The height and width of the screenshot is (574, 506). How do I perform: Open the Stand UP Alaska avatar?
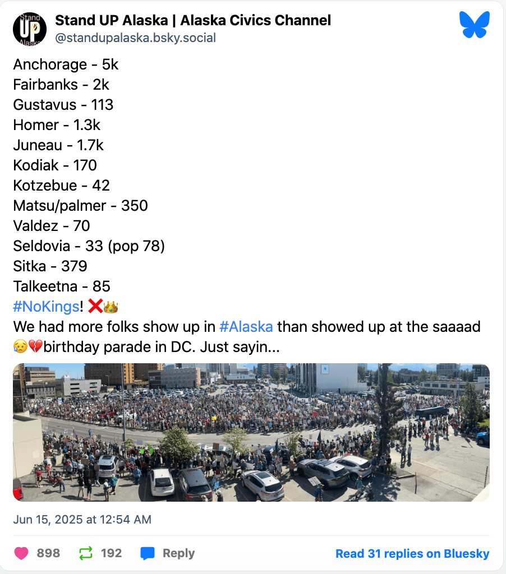(30, 29)
